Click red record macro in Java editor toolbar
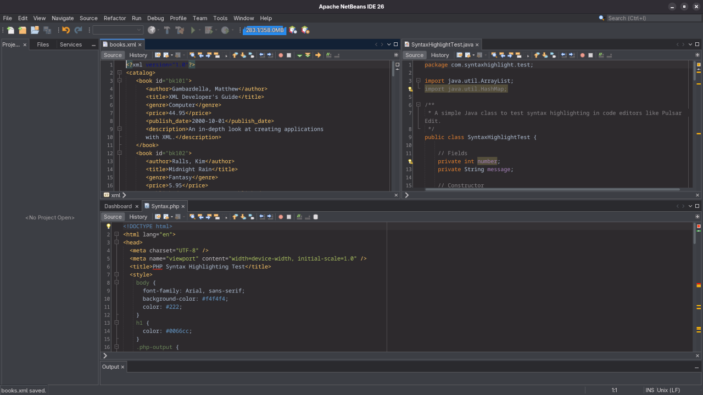The width and height of the screenshot is (703, 395). click(582, 55)
